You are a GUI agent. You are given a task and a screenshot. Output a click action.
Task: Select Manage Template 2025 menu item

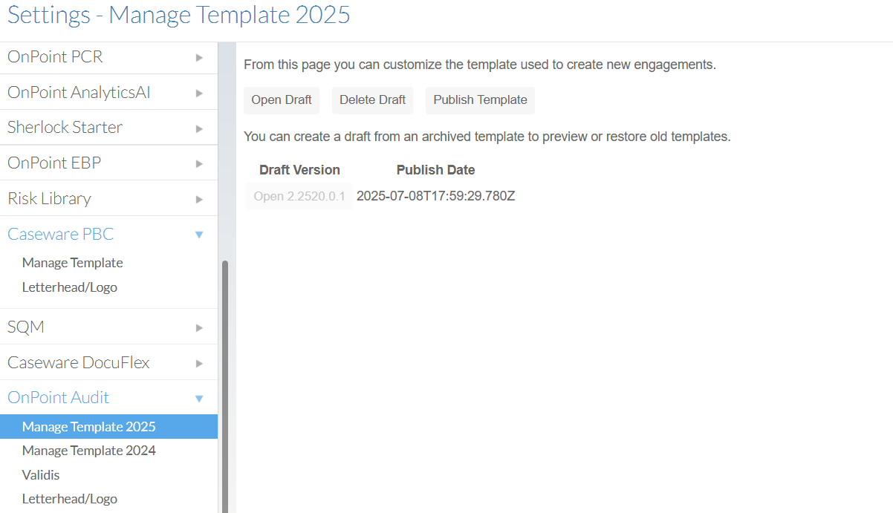click(x=89, y=427)
